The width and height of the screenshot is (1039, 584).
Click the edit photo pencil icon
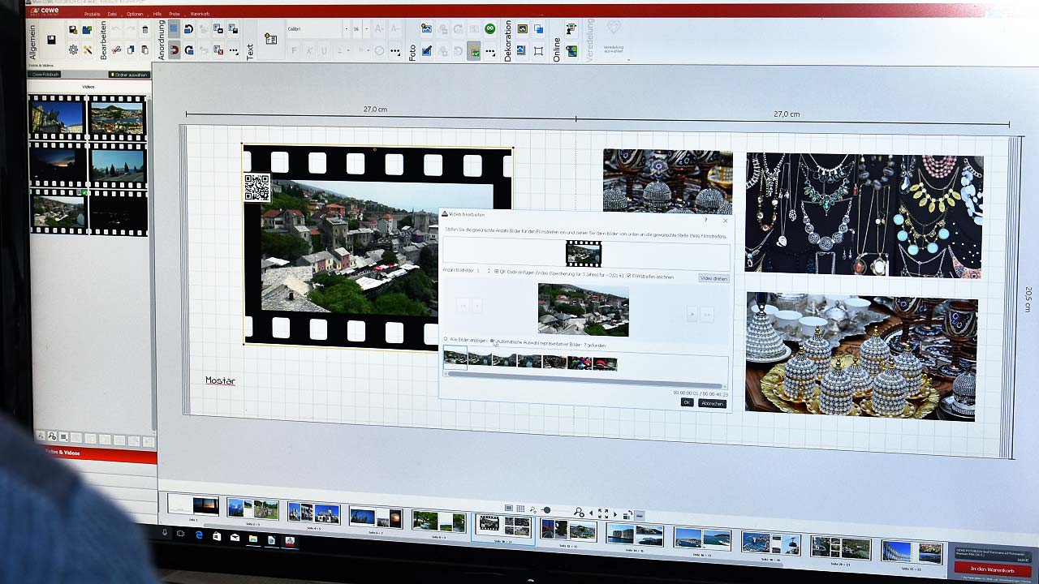pos(426,51)
